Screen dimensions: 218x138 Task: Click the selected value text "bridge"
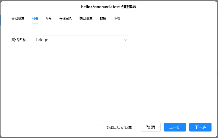42,40
